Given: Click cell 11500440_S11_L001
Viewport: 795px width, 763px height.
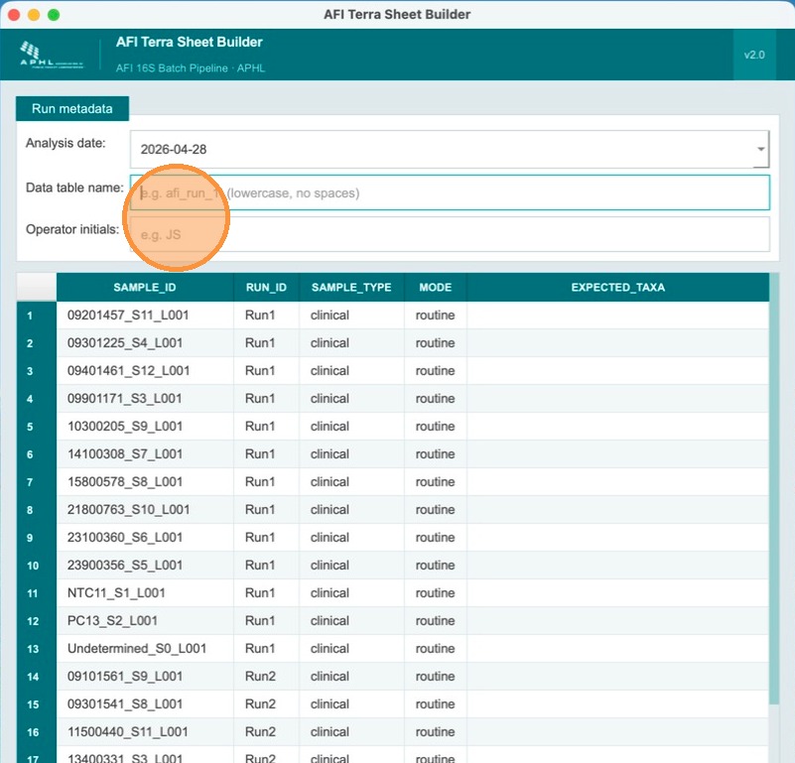Looking at the screenshot, I should [x=145, y=732].
